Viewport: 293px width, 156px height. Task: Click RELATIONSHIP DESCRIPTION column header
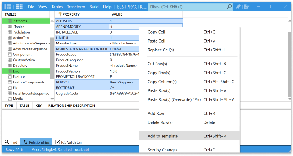coord(72,106)
